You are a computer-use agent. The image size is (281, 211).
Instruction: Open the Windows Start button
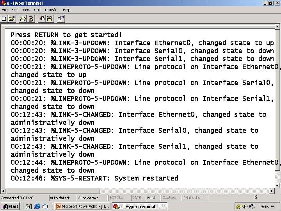click(11, 206)
